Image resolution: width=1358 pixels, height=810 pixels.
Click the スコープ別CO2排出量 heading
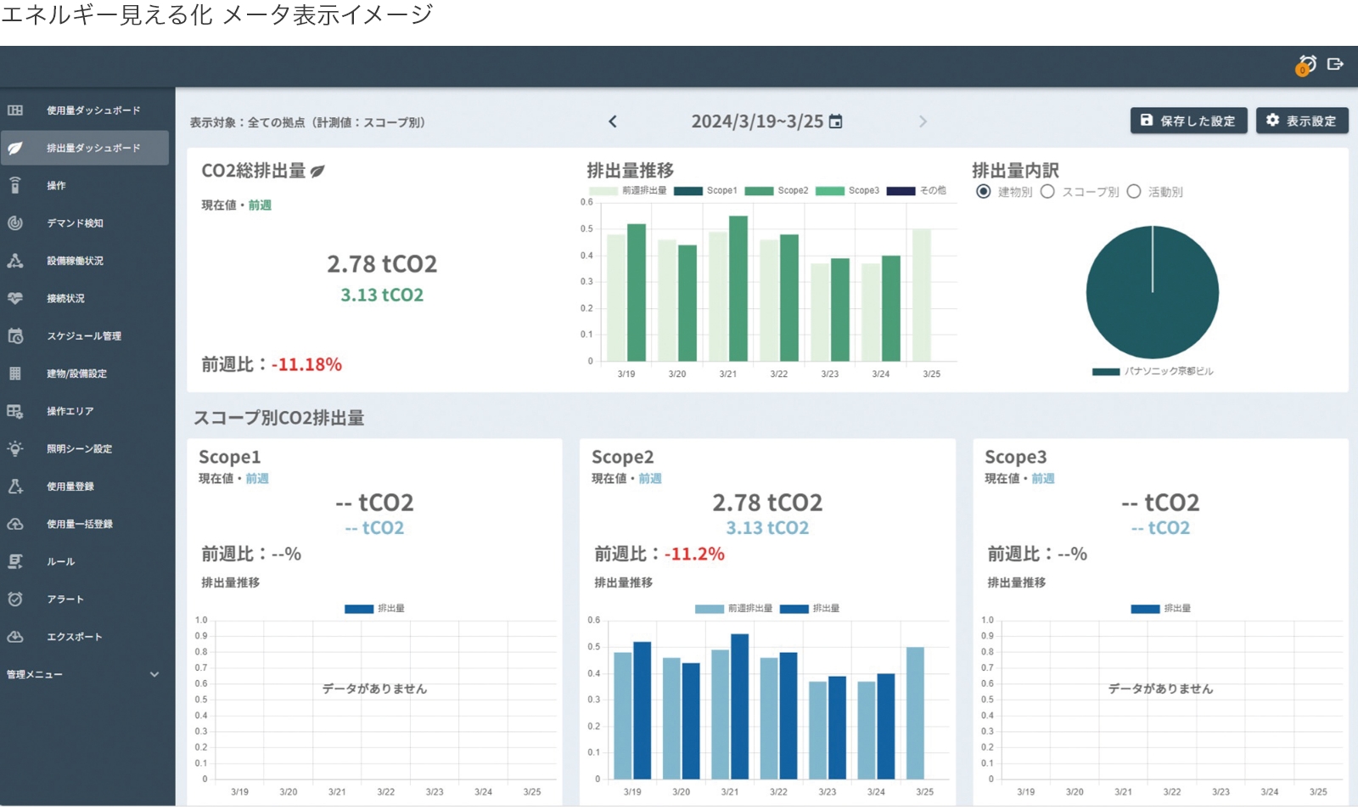(x=279, y=418)
